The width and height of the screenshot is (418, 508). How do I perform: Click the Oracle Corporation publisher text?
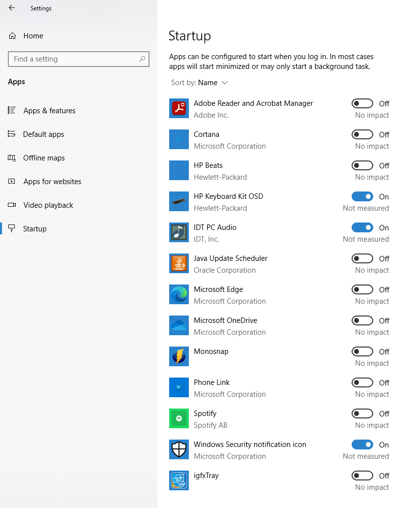click(225, 270)
